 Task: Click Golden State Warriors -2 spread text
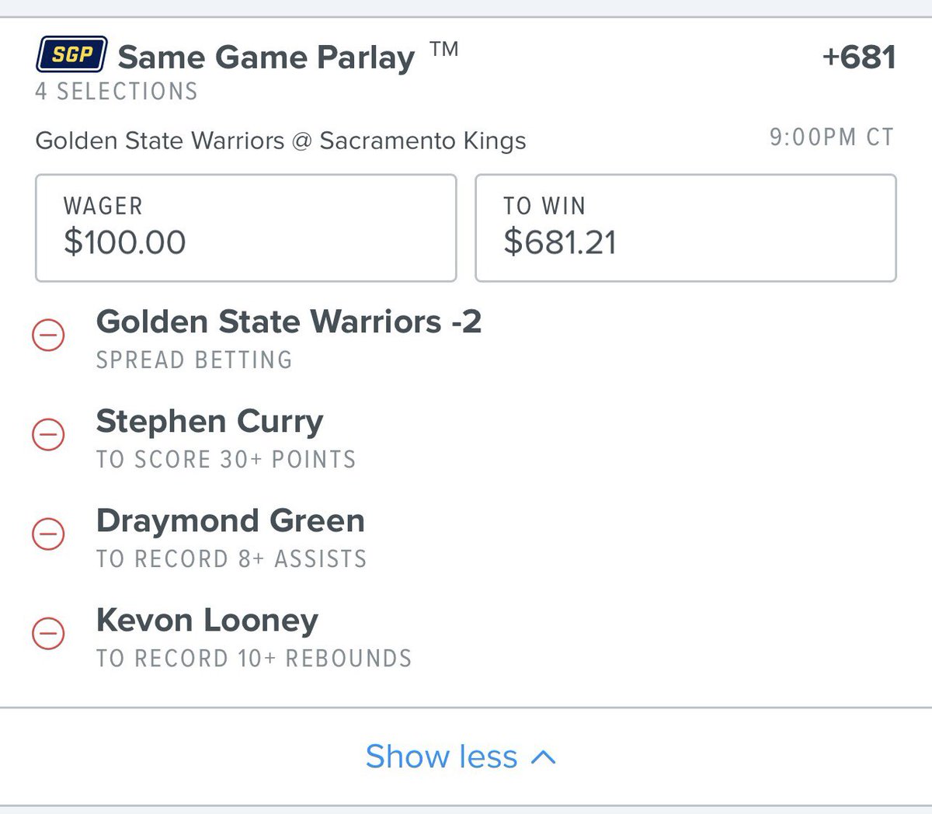point(289,322)
